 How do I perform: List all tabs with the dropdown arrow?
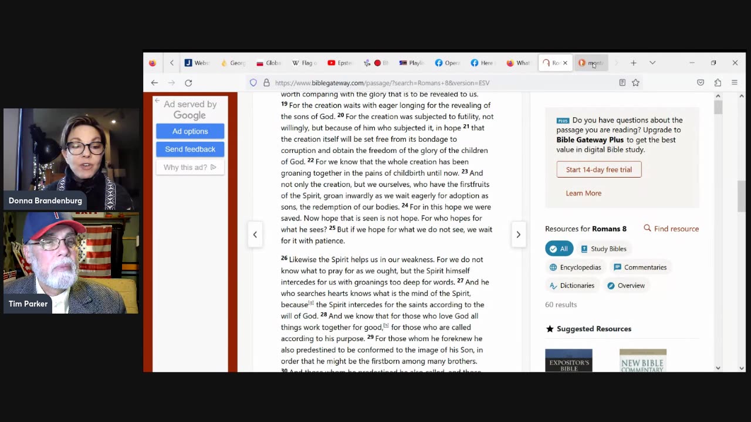pos(652,63)
